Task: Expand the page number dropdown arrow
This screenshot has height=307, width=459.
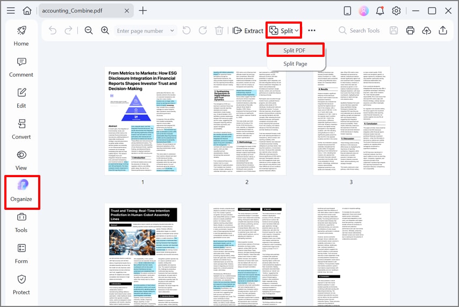Action: (172, 31)
